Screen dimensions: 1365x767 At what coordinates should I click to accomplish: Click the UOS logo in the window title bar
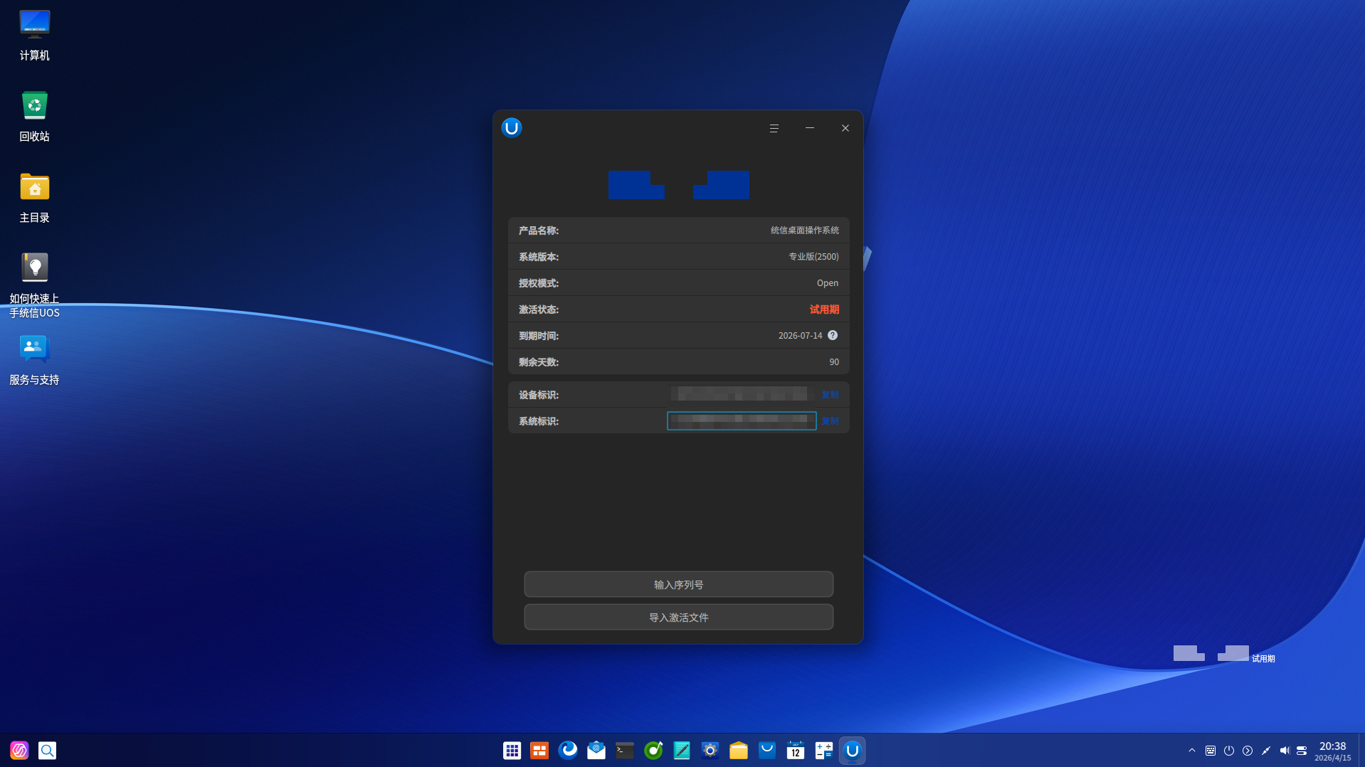click(512, 128)
